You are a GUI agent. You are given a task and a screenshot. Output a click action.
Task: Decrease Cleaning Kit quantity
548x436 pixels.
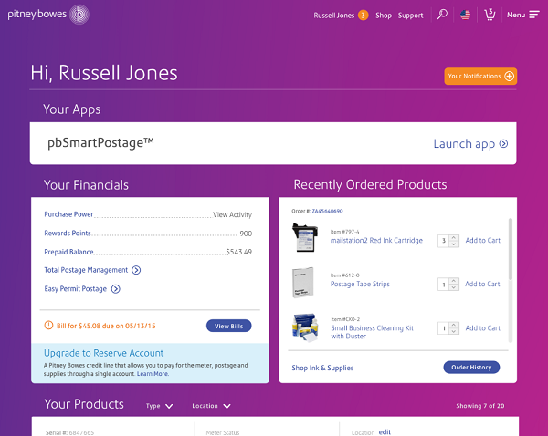[454, 332]
